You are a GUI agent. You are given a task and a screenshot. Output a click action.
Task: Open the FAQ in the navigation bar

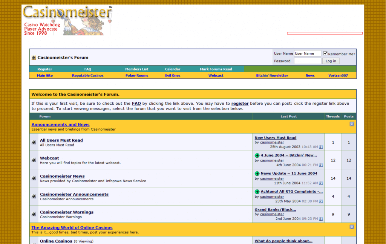[x=87, y=69]
